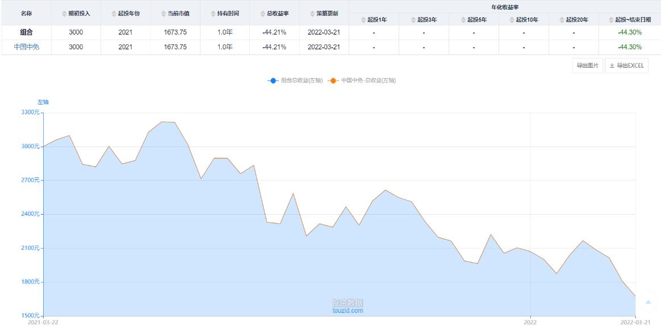
Task: Click 3000 in the 中国中免 row
Action: [76, 47]
